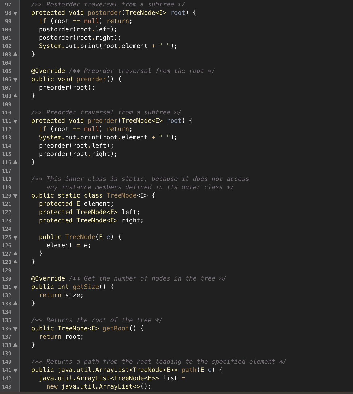Click the method name 'path' on line 141
353x394 pixels.
click(x=189, y=370)
